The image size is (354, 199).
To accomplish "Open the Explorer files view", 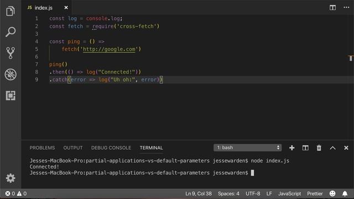I will pyautogui.click(x=11, y=11).
